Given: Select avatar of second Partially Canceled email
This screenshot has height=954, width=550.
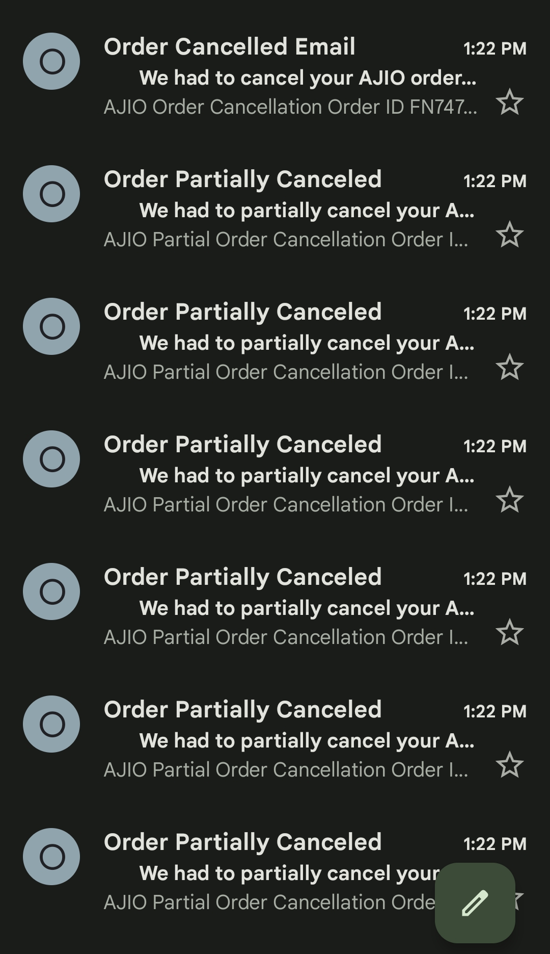Looking at the screenshot, I should click(51, 326).
